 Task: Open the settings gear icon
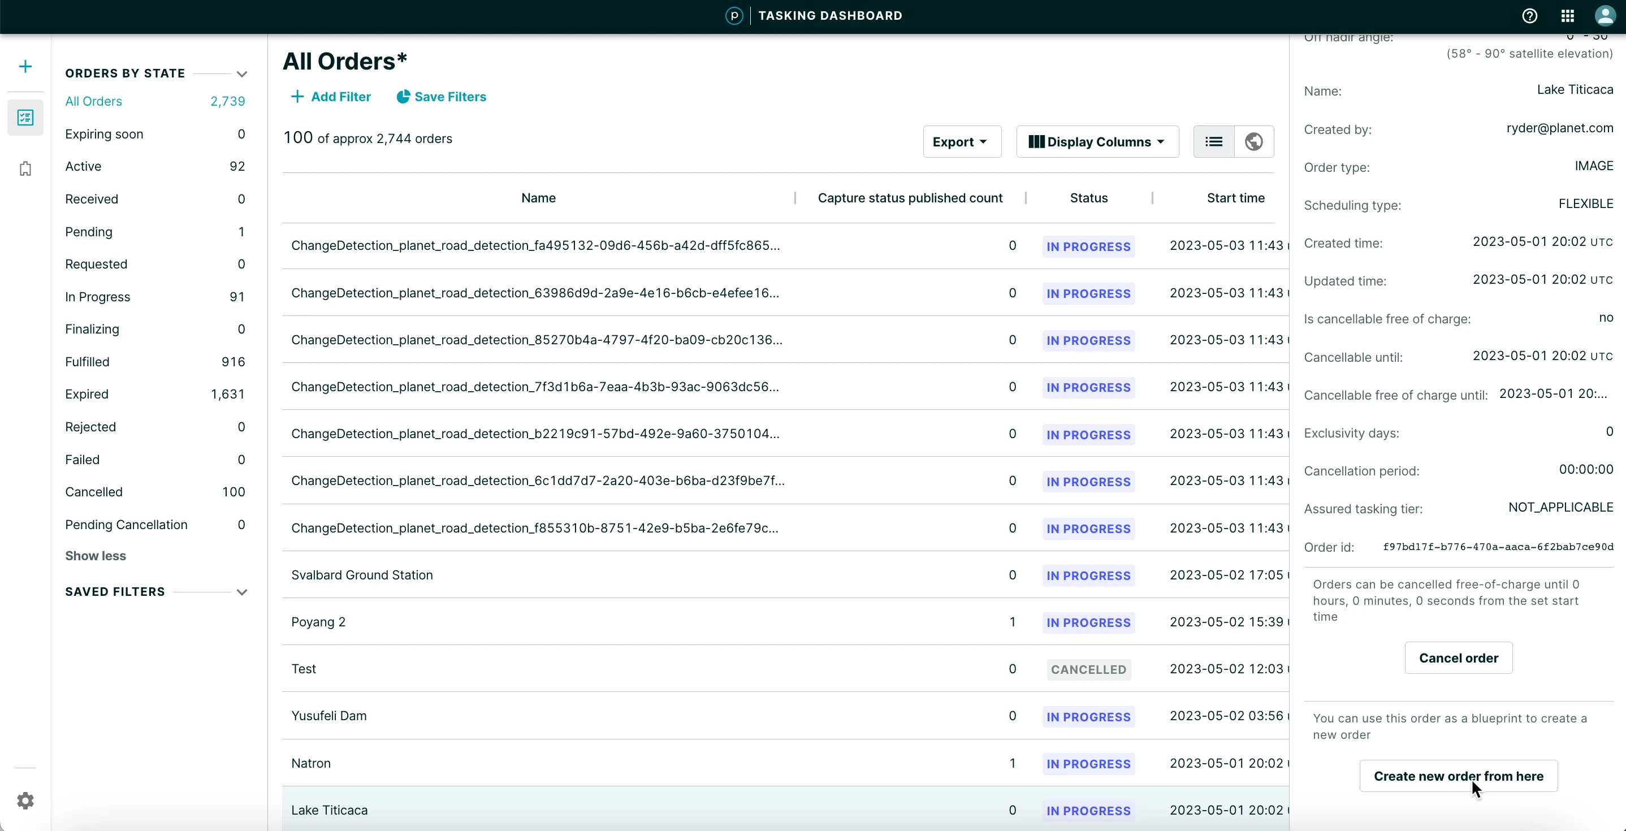tap(25, 800)
